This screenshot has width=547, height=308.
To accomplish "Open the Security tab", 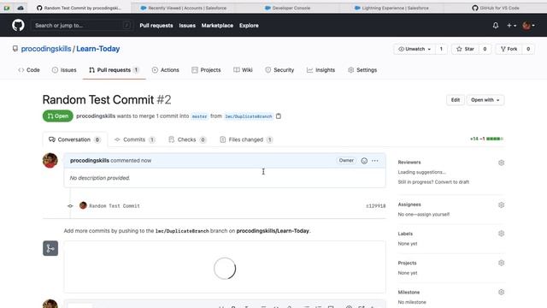I will (279, 70).
